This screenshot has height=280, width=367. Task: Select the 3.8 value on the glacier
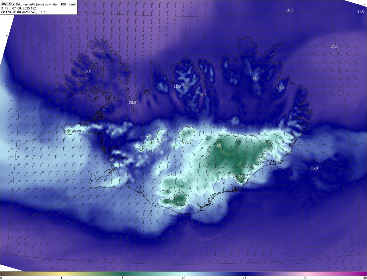[218, 145]
